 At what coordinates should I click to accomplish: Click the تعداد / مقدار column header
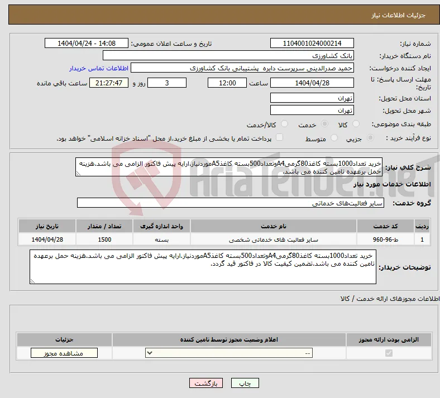pos(104,226)
